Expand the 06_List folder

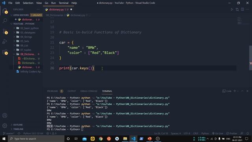24,46
